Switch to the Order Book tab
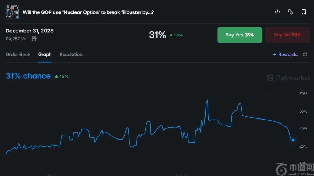The height and width of the screenshot is (176, 314). [x=18, y=55]
